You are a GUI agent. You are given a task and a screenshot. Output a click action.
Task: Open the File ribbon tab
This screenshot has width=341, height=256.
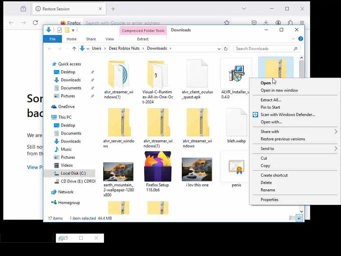click(53, 39)
